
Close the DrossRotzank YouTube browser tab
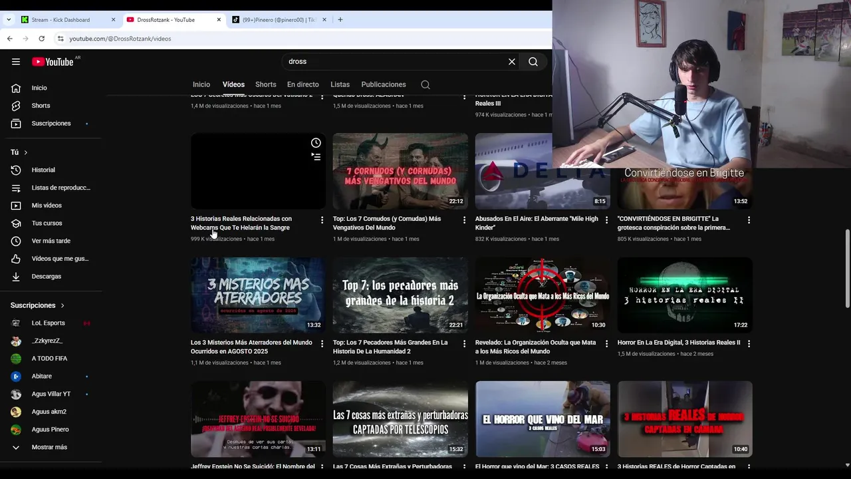coord(219,20)
